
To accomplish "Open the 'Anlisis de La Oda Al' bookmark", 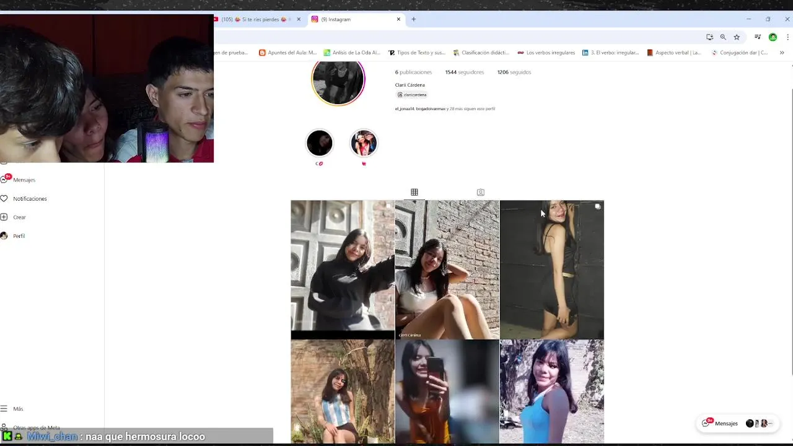I will point(352,53).
